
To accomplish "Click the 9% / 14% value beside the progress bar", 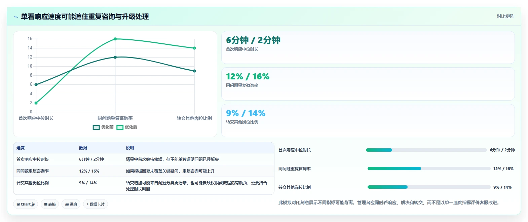I will pos(502,187).
